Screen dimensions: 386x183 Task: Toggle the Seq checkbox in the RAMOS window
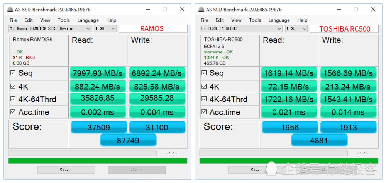click(13, 73)
